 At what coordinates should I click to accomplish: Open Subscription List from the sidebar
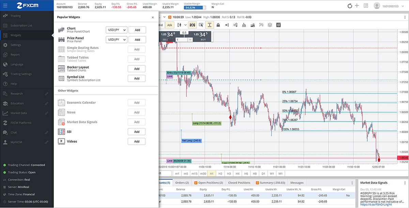pyautogui.click(x=27, y=26)
